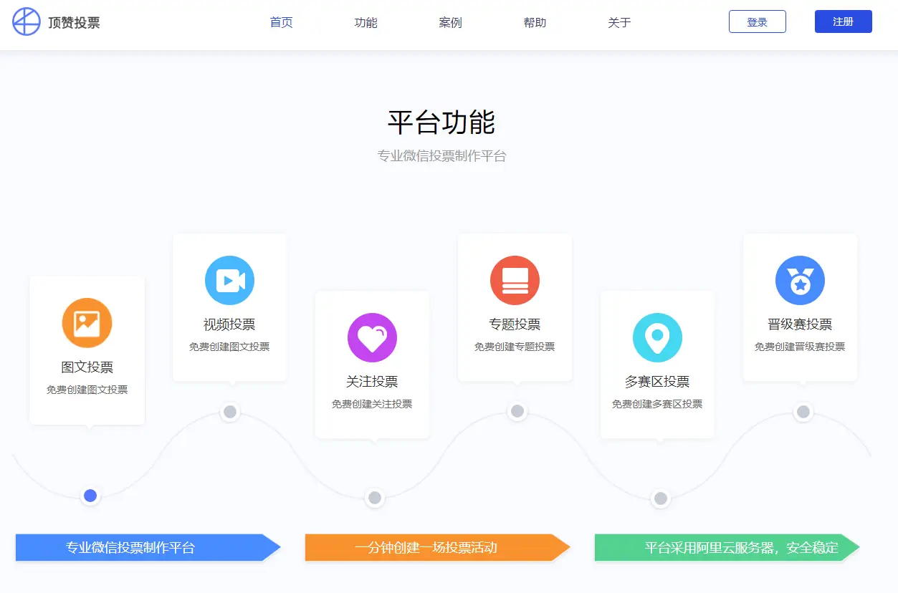Click the red 专题投票 list icon

tap(515, 280)
